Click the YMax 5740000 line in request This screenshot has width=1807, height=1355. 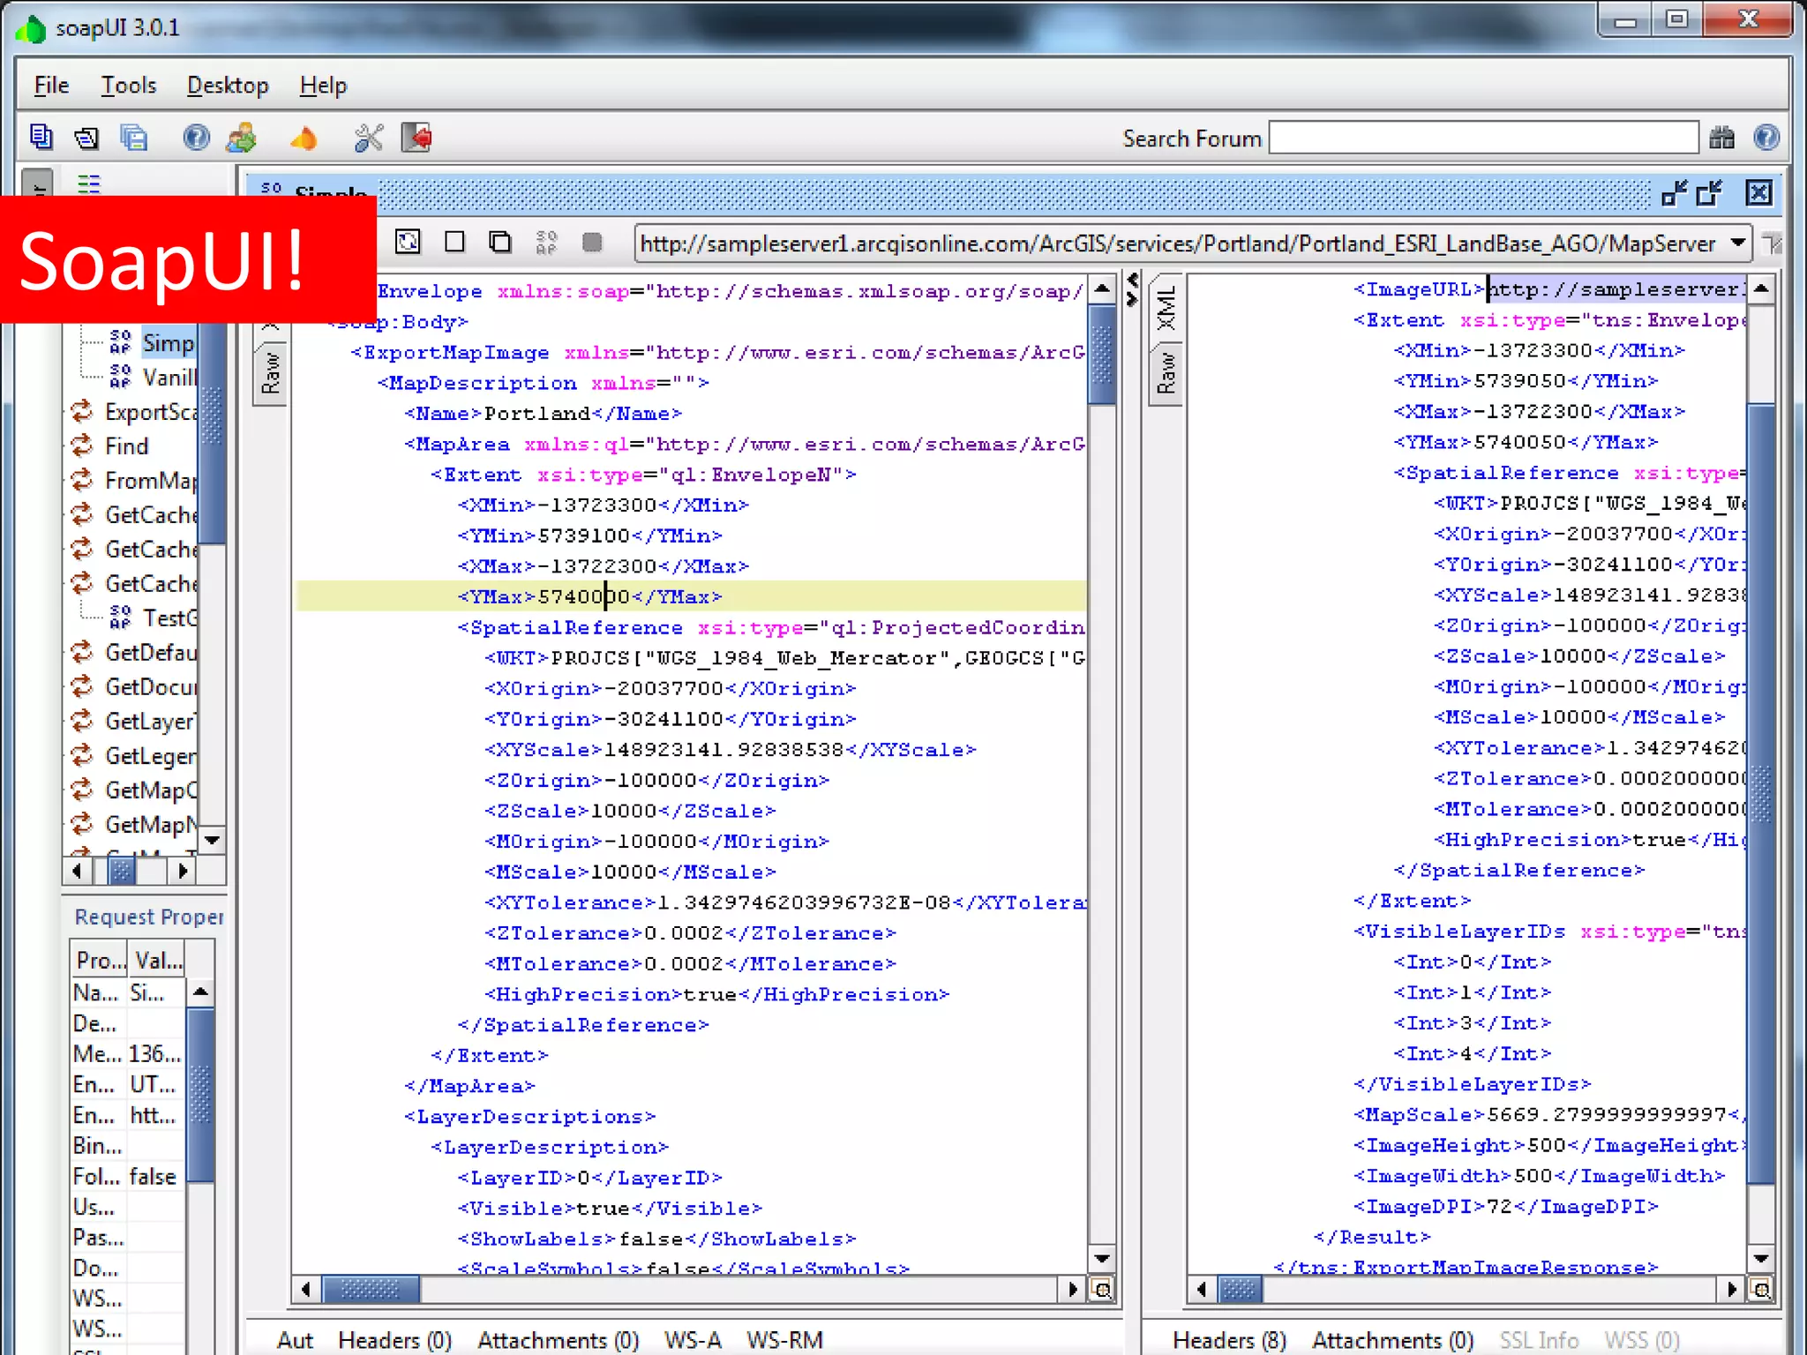(691, 597)
